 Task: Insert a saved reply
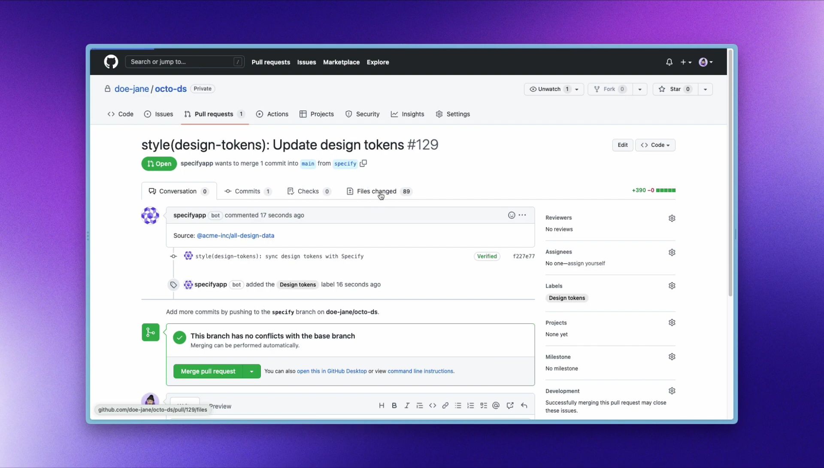pos(524,406)
